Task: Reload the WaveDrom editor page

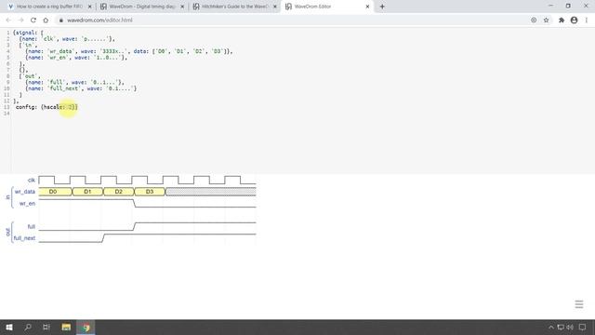Action: click(33, 20)
